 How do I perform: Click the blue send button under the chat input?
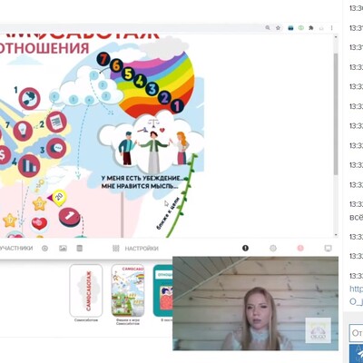click(x=356, y=353)
